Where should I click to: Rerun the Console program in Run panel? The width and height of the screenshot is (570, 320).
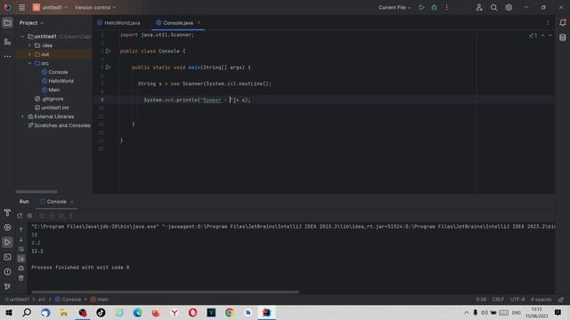pos(20,216)
